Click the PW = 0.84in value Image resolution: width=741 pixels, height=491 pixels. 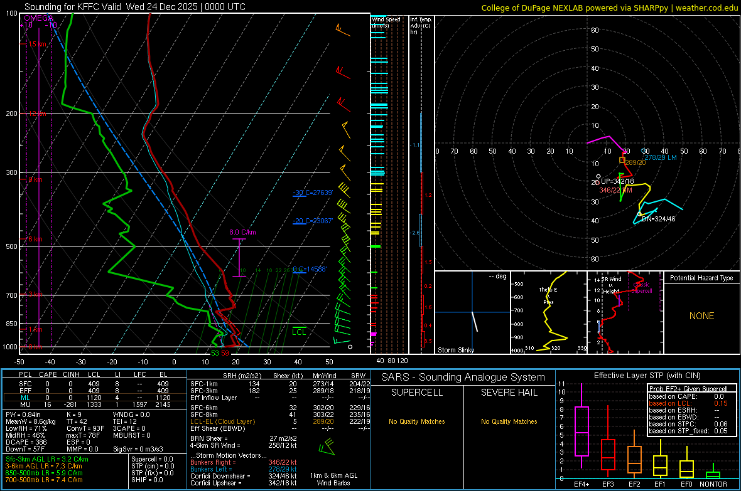30,414
